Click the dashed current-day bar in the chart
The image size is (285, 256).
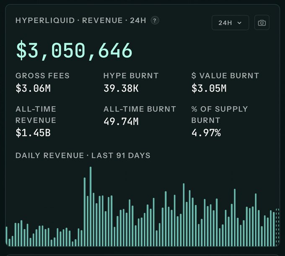click(277, 227)
